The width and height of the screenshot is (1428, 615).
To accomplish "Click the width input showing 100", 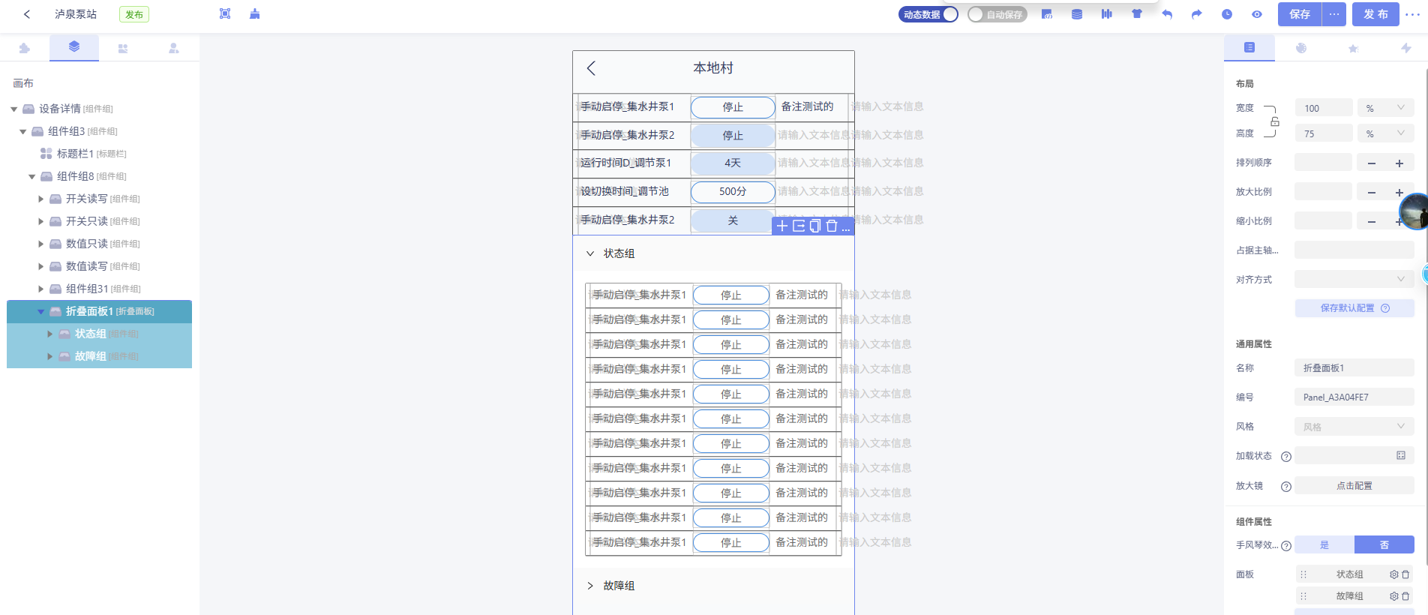I will 1324,108.
